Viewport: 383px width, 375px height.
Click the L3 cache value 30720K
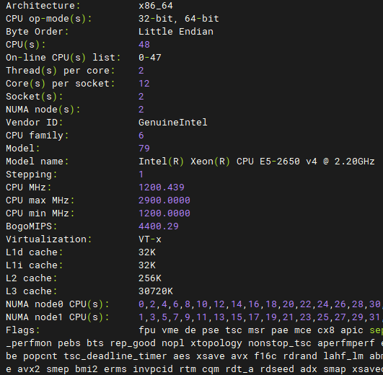[x=156, y=291]
